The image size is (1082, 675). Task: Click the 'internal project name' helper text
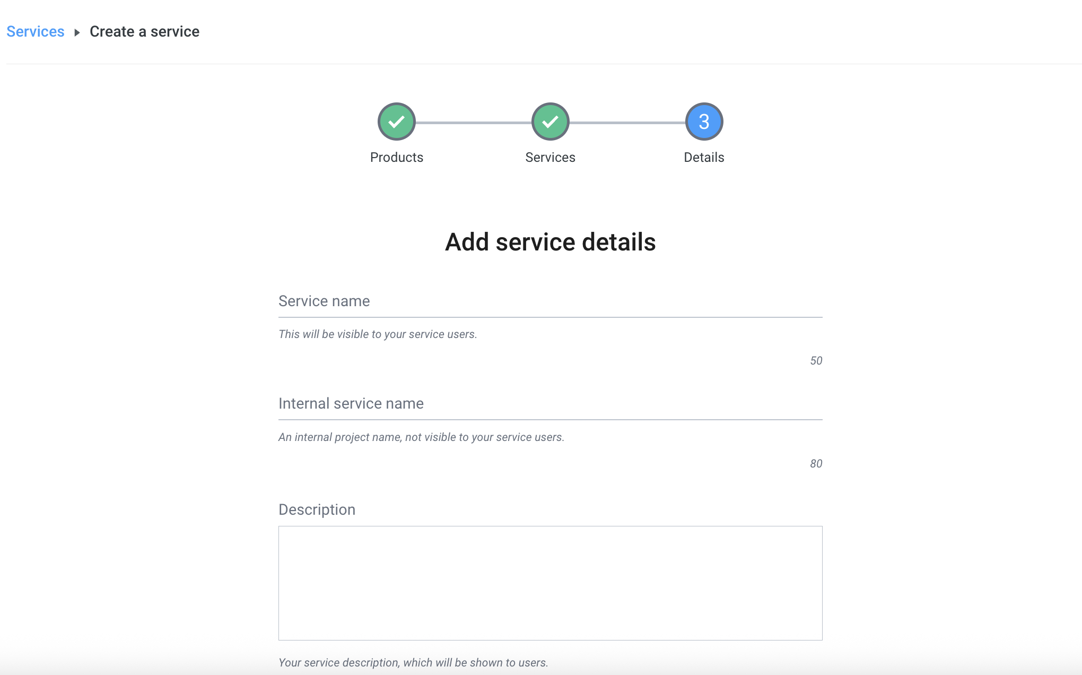click(x=421, y=437)
